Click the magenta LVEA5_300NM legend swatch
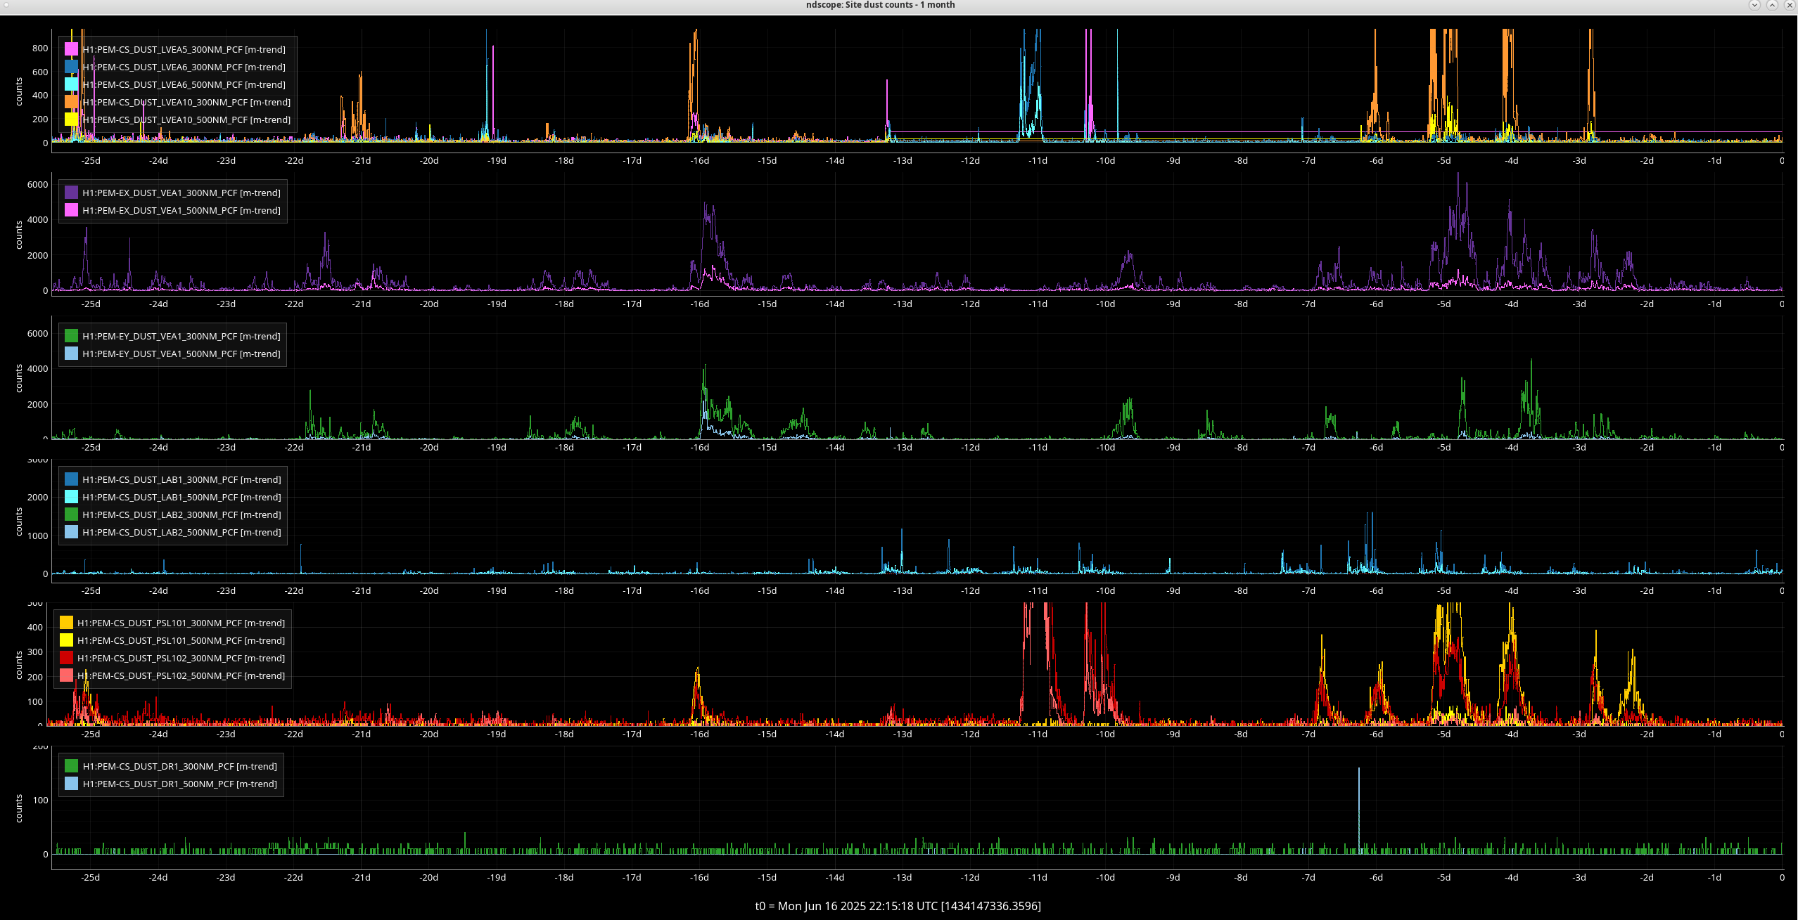Image resolution: width=1798 pixels, height=920 pixels. (72, 49)
